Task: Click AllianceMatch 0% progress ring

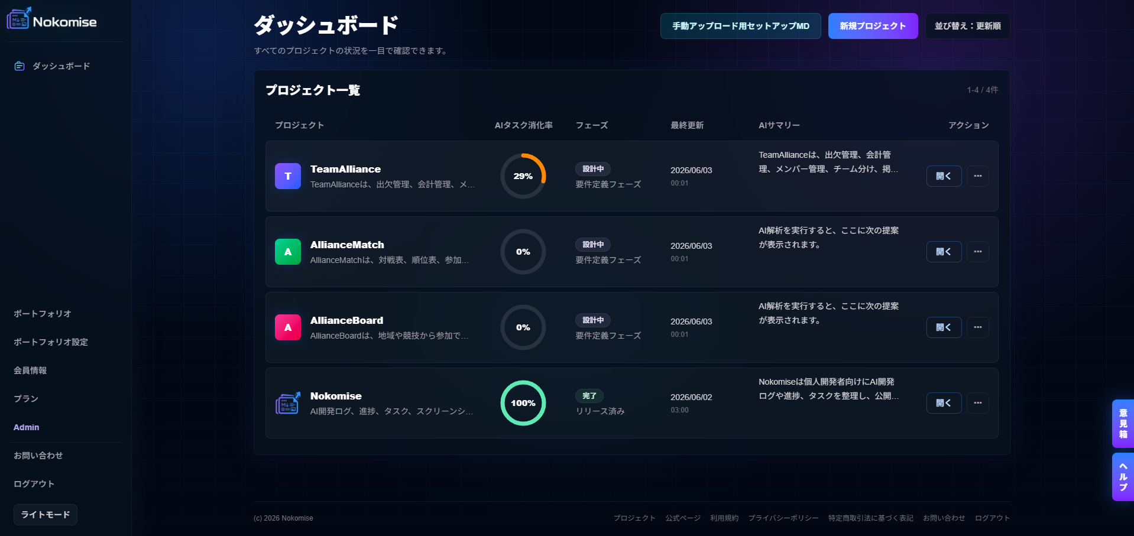Action: pos(523,252)
